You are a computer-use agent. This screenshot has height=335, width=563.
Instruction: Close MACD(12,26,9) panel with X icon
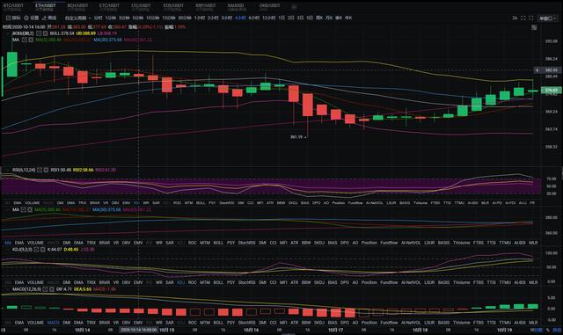point(51,289)
